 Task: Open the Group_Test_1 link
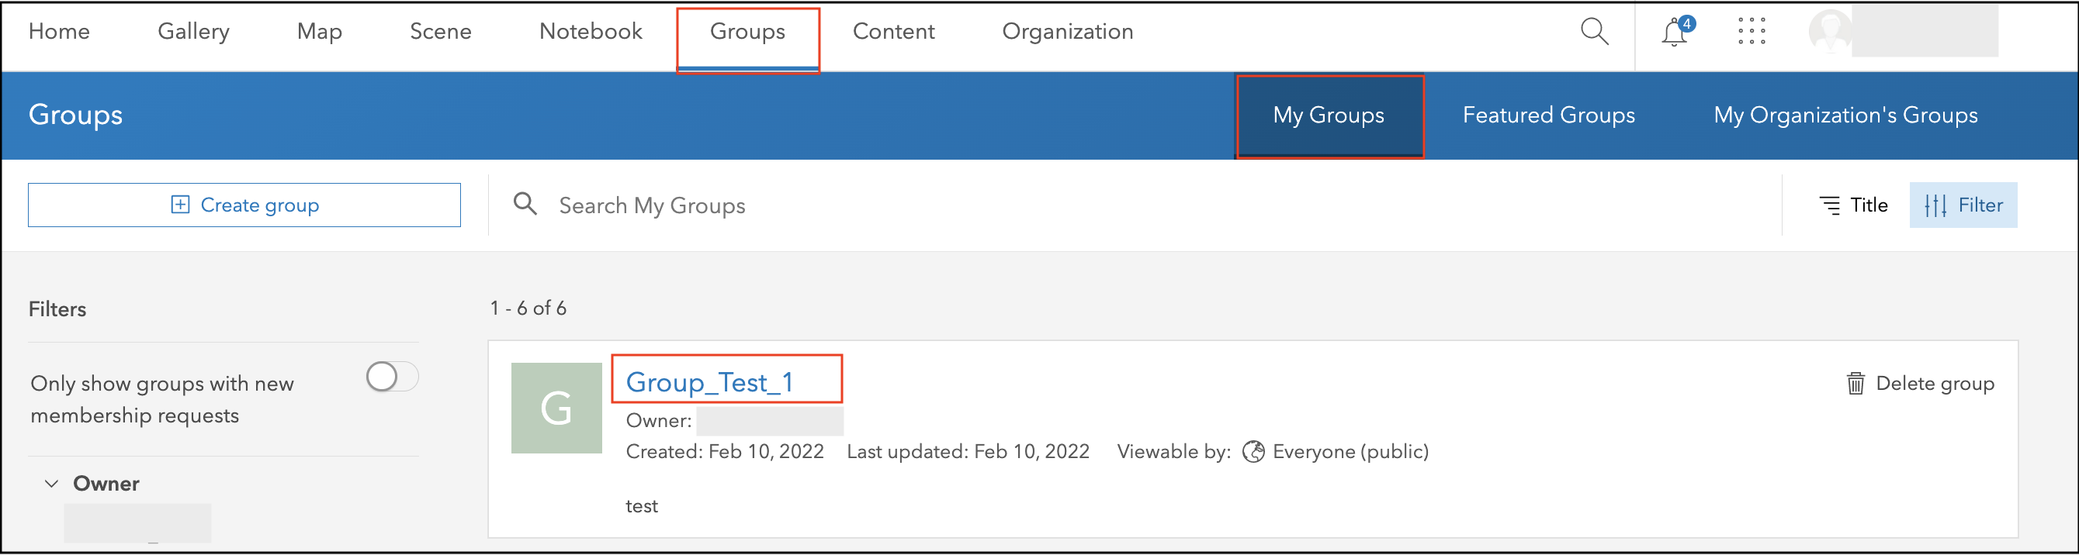coord(709,382)
